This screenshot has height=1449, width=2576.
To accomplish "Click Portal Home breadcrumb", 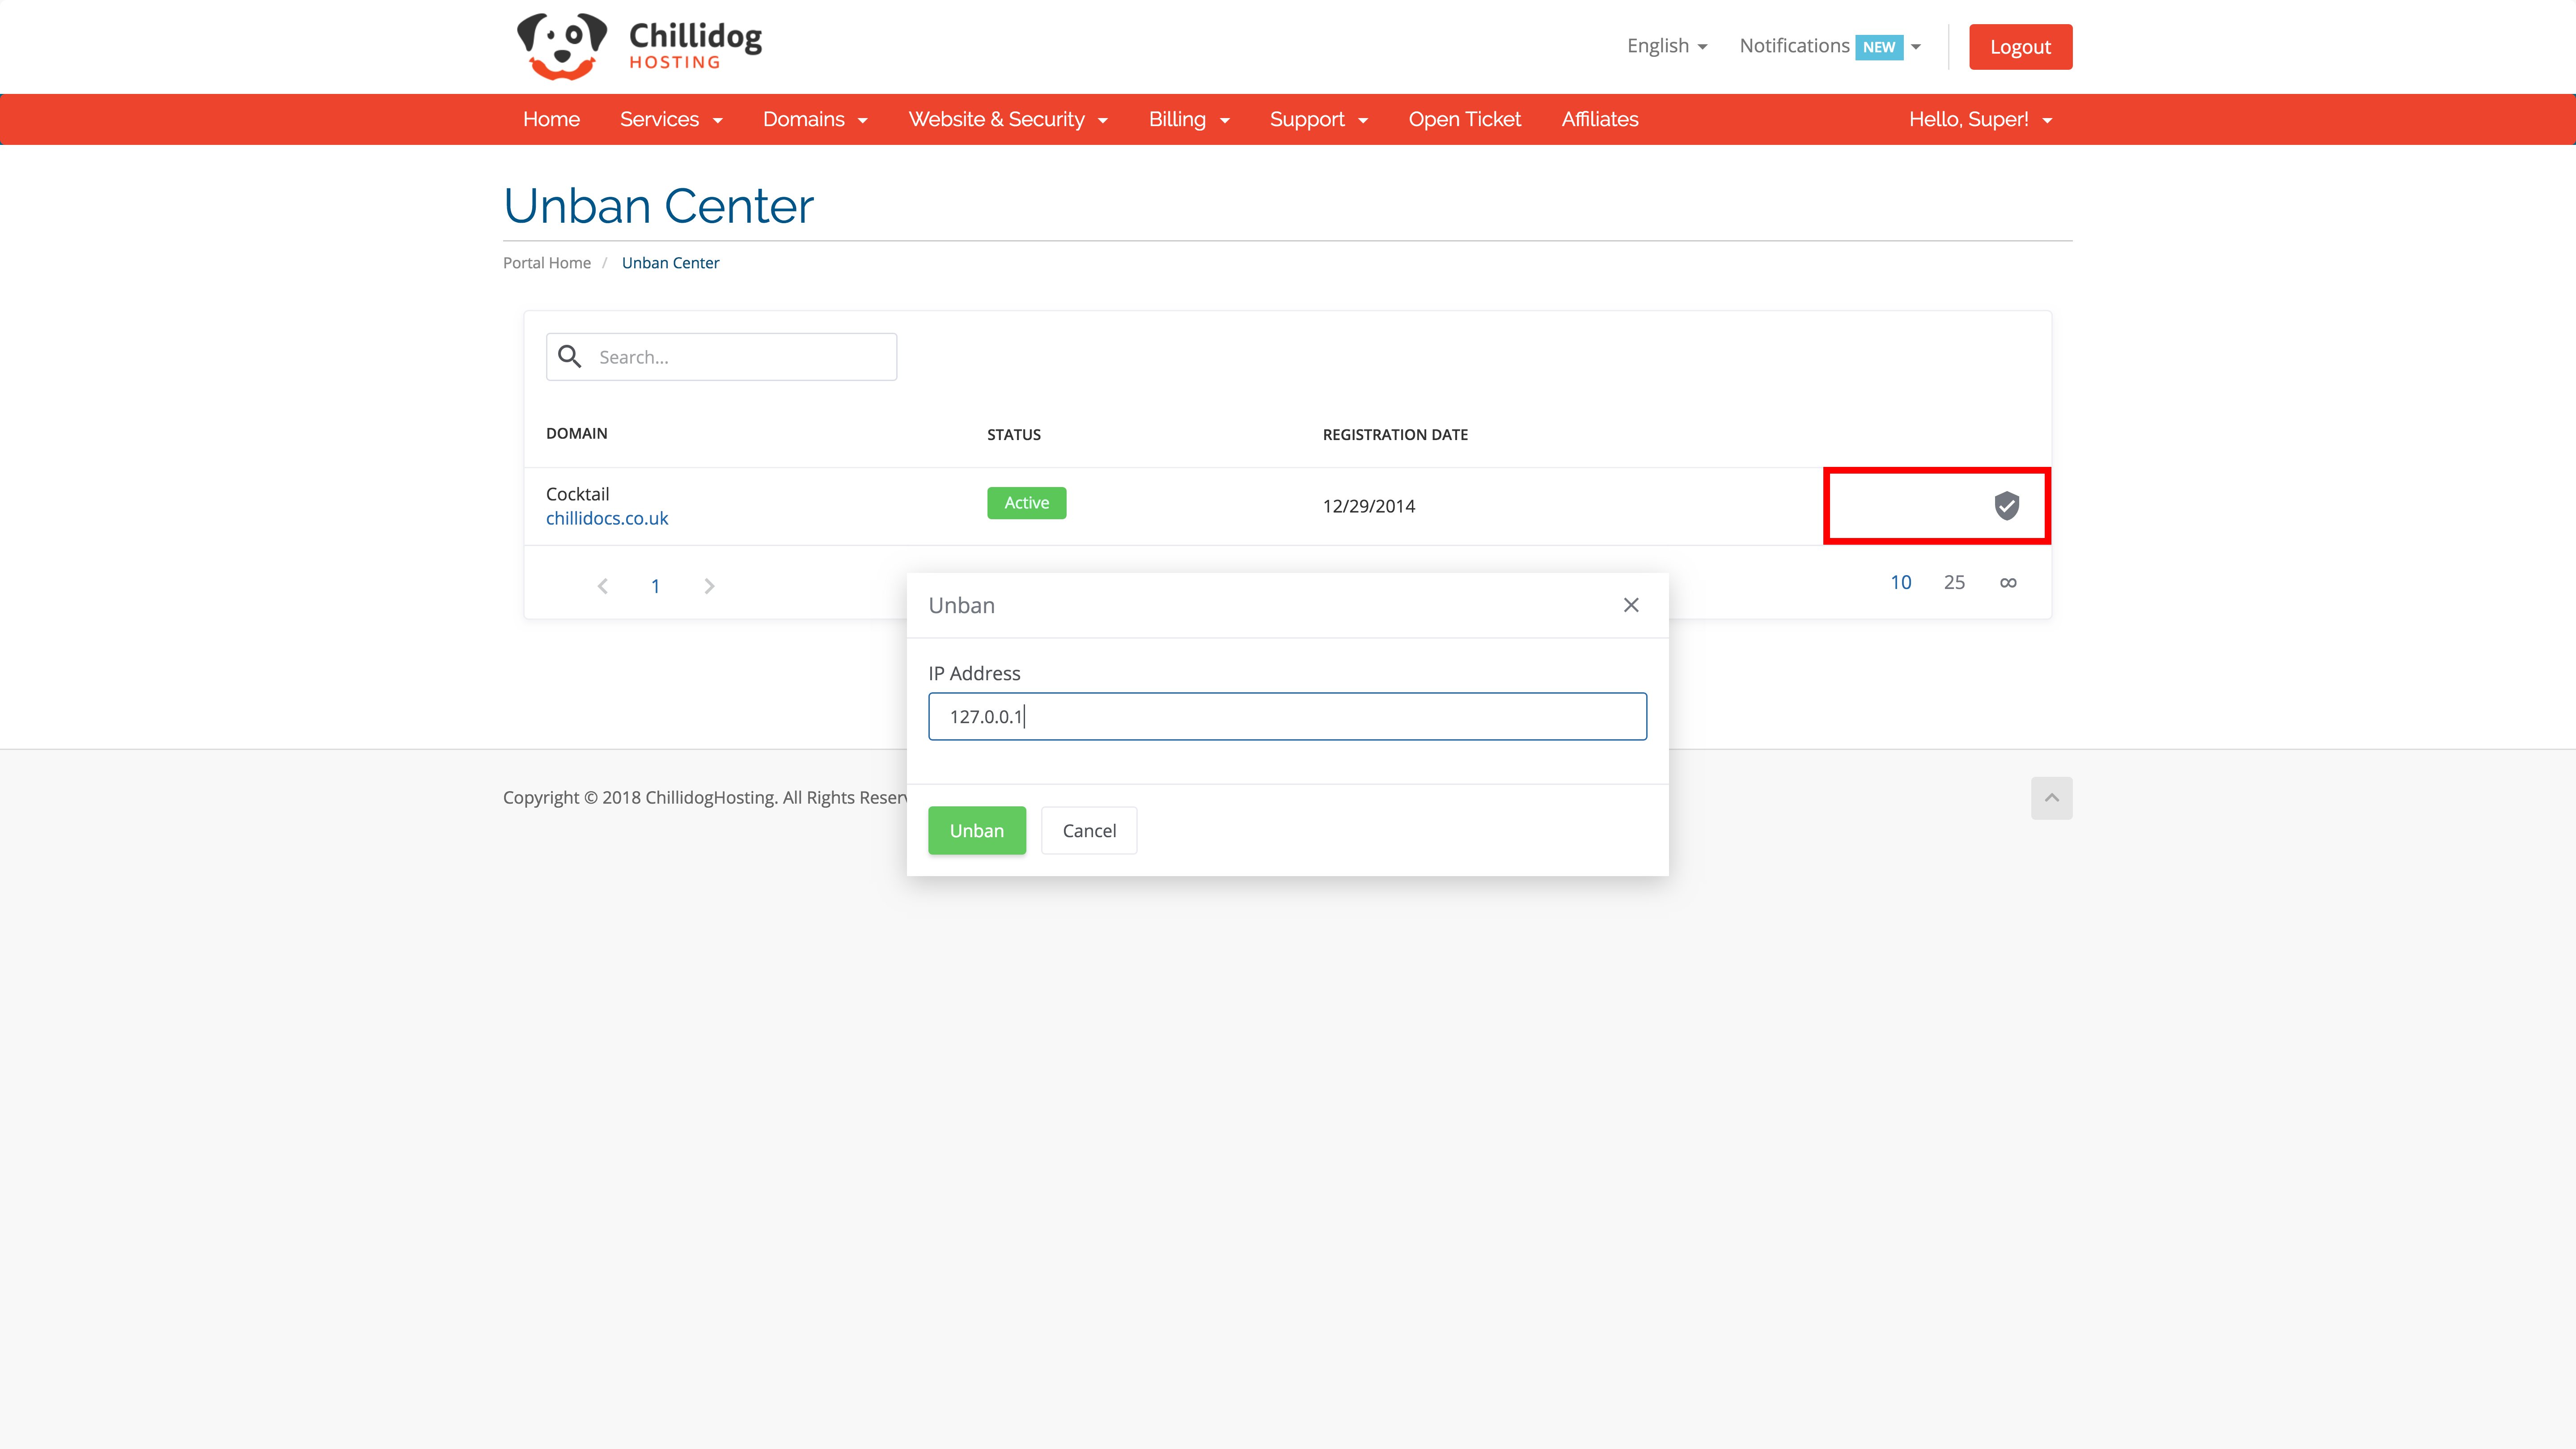I will (546, 263).
